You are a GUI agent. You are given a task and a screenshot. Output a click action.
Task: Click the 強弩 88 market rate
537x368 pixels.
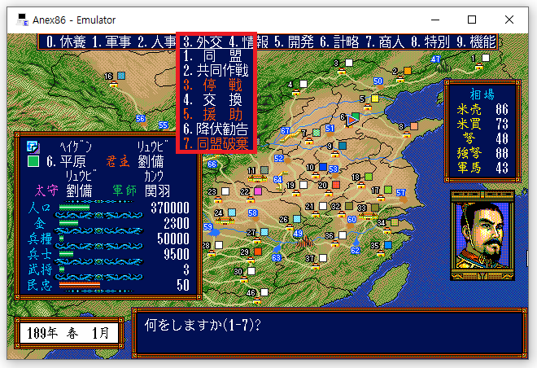pyautogui.click(x=482, y=153)
